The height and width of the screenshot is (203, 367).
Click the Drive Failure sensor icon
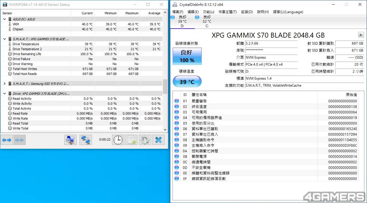click(x=10, y=59)
